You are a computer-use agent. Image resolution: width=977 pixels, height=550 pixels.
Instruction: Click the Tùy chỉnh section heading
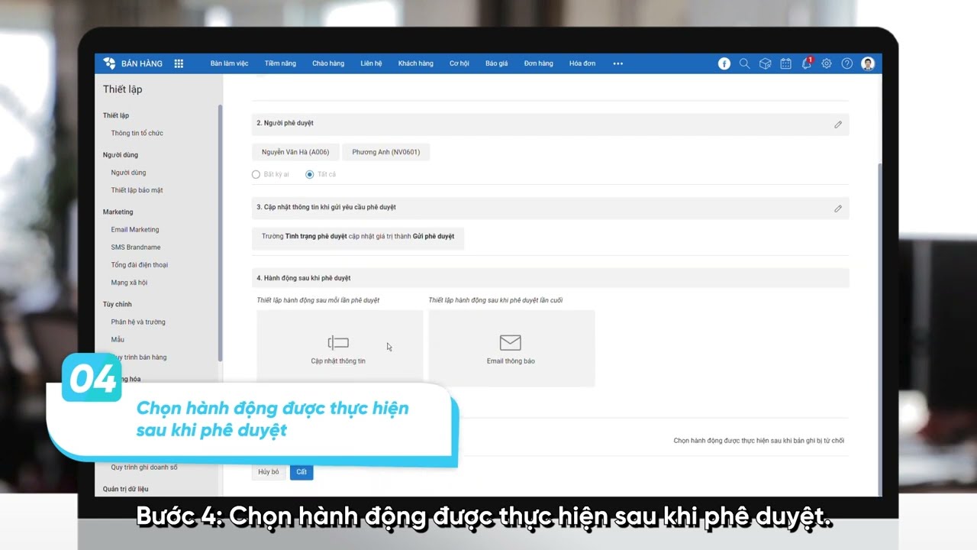tap(118, 304)
